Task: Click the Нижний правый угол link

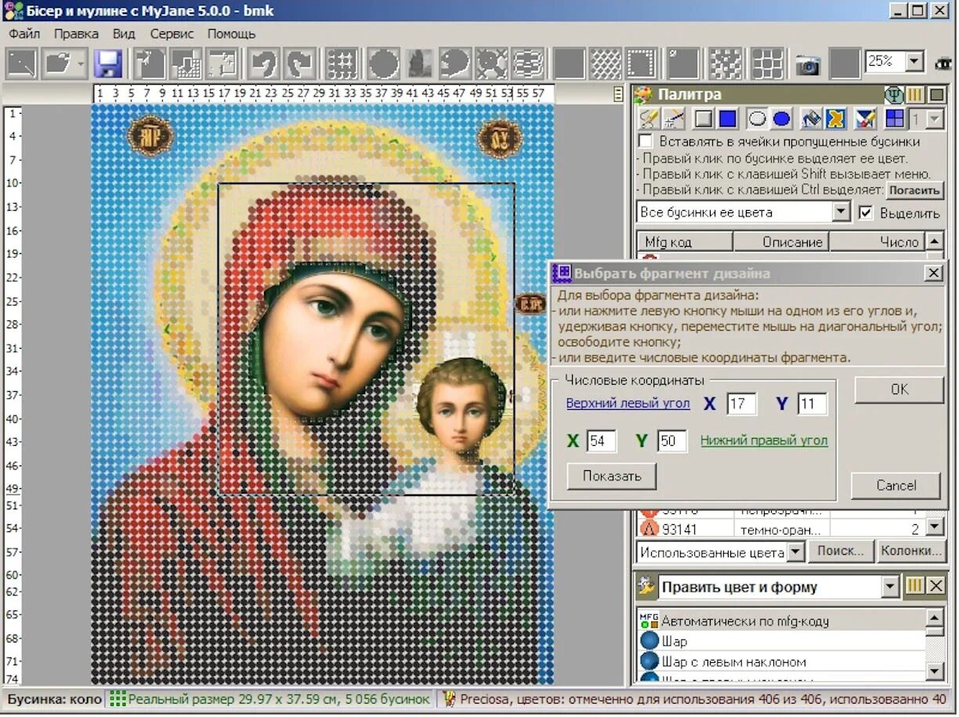Action: pos(764,440)
